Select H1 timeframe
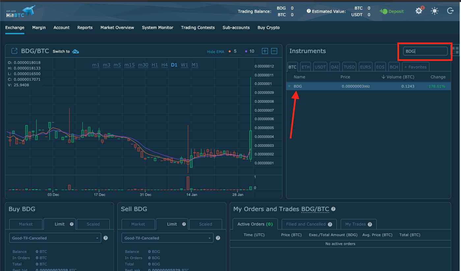This screenshot has height=271, width=461. (155, 65)
